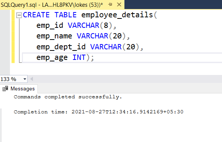The width and height of the screenshot is (222, 142).
Task: Click the emp_dept_id column name
Action: pos(61,47)
